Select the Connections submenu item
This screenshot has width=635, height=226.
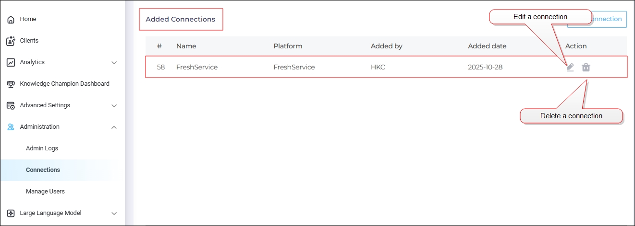click(x=43, y=170)
